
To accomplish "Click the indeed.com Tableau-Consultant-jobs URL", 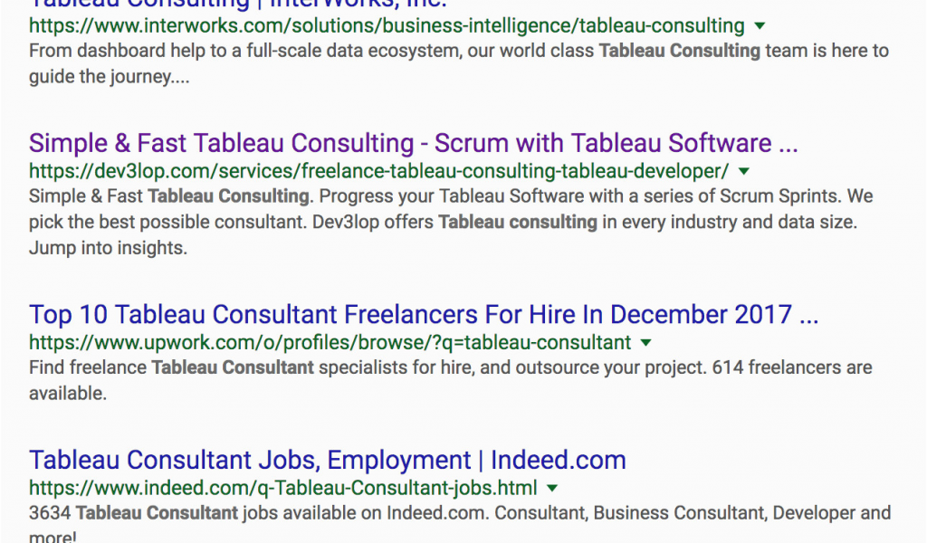I will point(283,488).
